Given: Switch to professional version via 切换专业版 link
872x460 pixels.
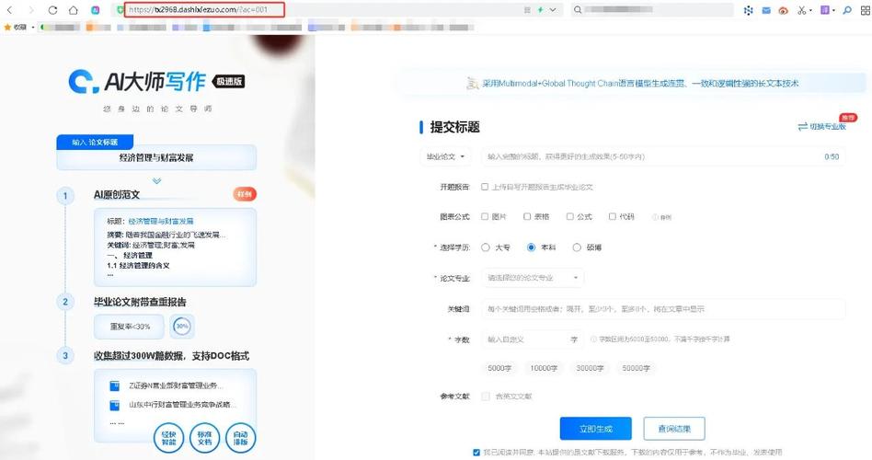Looking at the screenshot, I should click(x=822, y=127).
